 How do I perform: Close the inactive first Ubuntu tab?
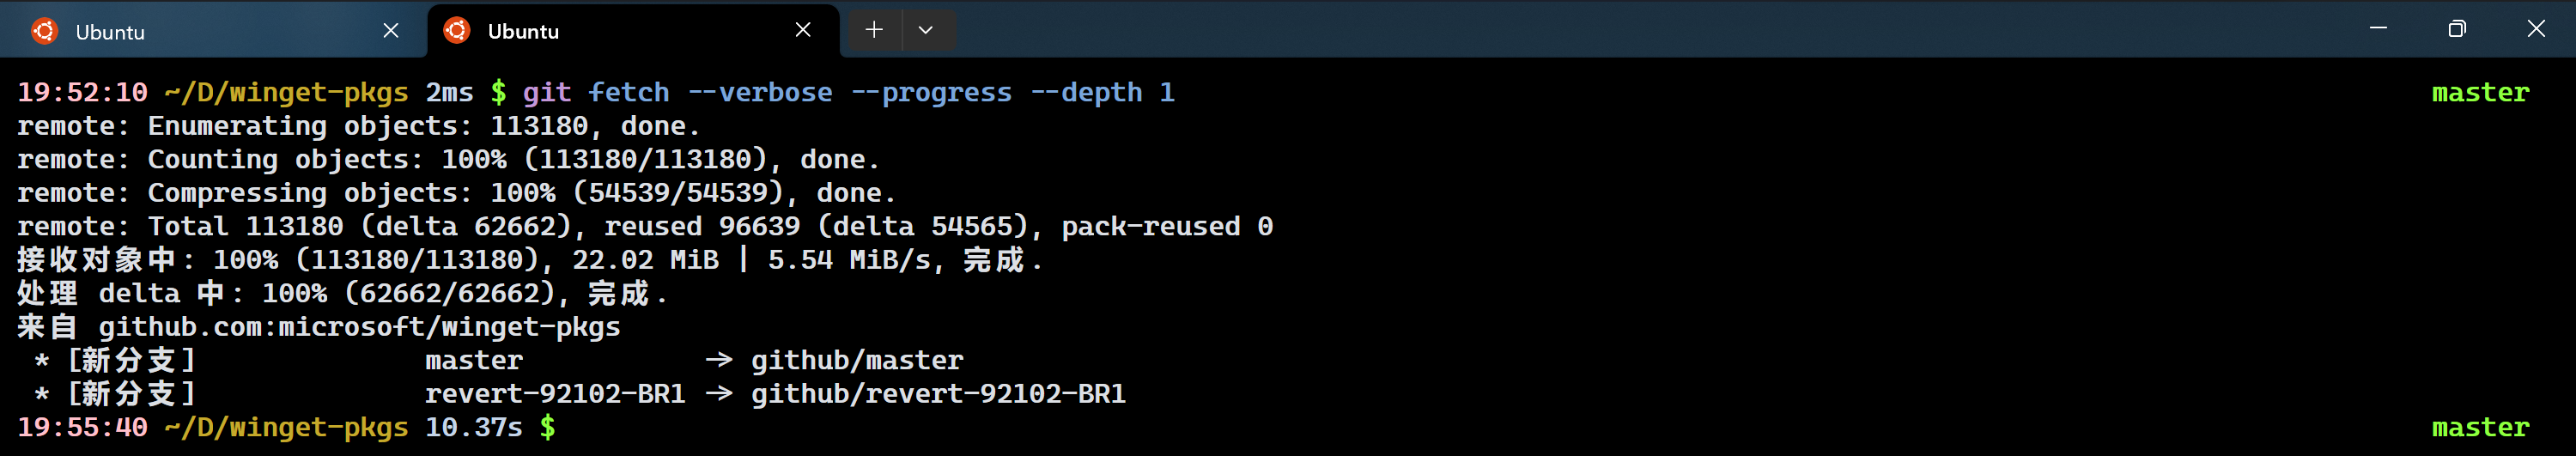(x=391, y=31)
